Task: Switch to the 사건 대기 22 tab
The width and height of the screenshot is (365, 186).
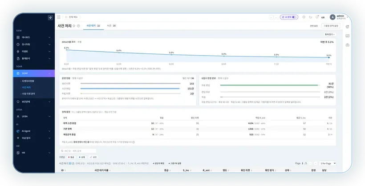Action: [93, 26]
